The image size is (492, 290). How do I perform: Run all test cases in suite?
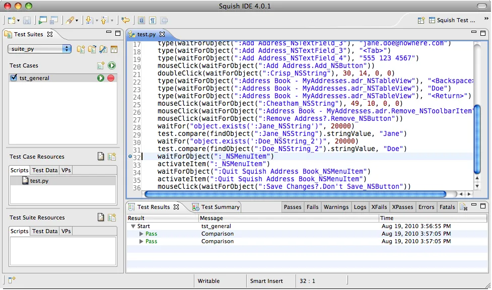coord(111,65)
